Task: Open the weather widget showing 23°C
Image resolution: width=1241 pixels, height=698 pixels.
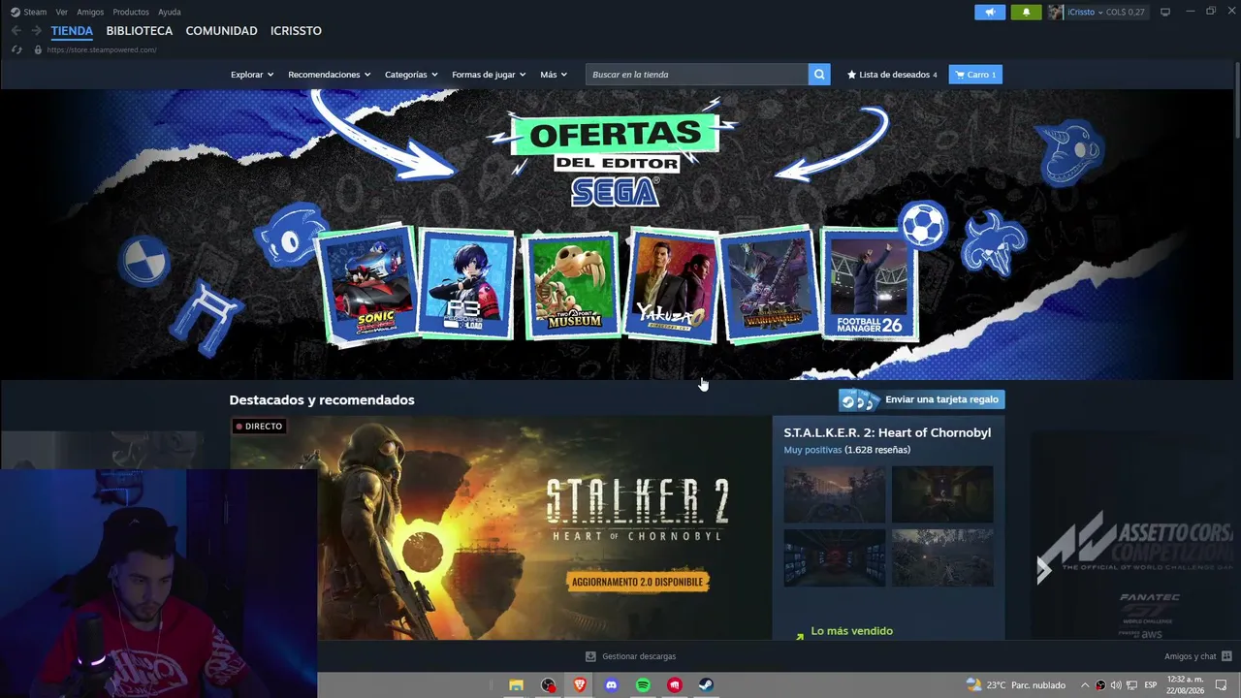Action: pyautogui.click(x=1015, y=685)
